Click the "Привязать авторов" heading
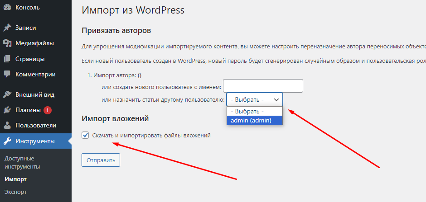The width and height of the screenshot is (426, 202). 116,30
